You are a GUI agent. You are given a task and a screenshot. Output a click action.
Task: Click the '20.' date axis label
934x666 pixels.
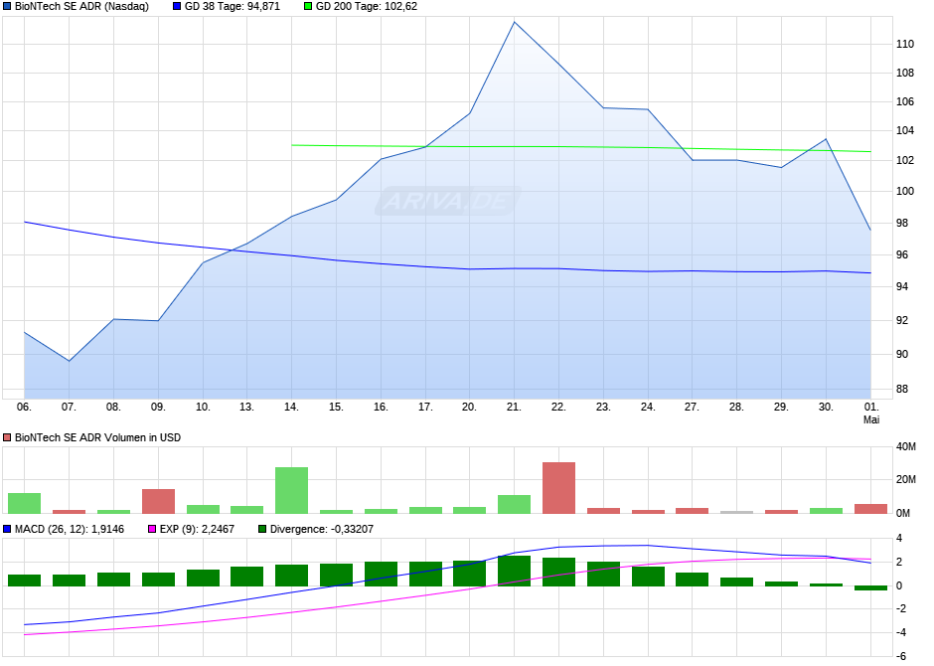coord(469,407)
